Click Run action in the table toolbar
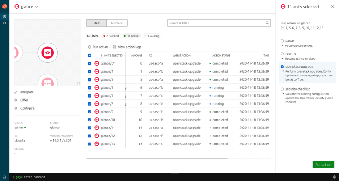The width and height of the screenshot is (339, 181). click(x=98, y=47)
